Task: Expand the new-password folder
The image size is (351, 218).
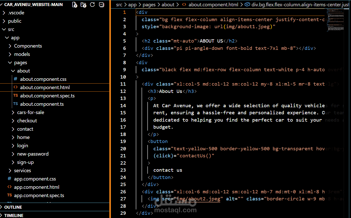Action: [x=33, y=154]
